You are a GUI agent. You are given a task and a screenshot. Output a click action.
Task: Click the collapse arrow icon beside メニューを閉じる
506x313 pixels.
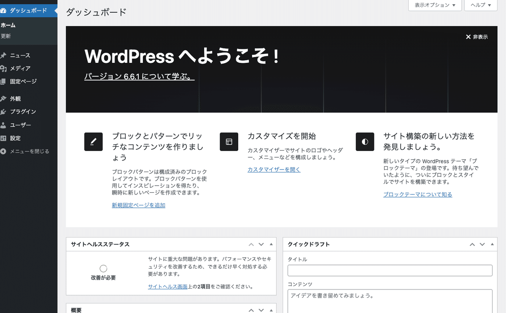(x=3, y=151)
